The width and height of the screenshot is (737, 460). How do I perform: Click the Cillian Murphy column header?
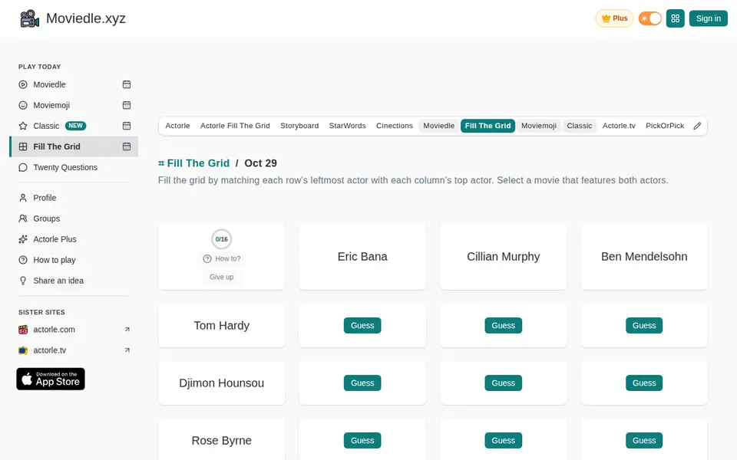pos(503,256)
